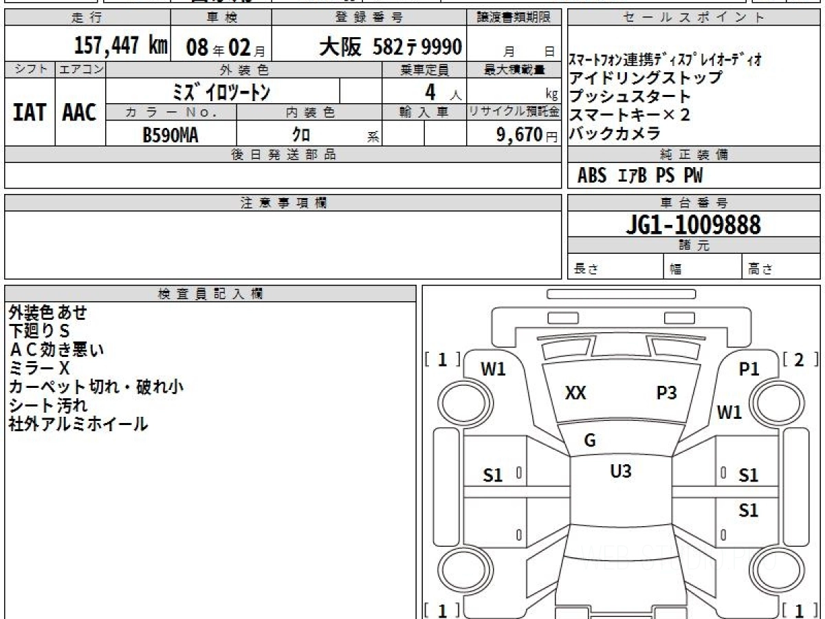Image resolution: width=825 pixels, height=619 pixels.
Task: Click the セールスポイント header
Action: pyautogui.click(x=694, y=18)
